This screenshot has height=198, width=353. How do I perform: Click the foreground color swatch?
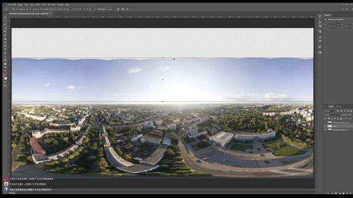(4, 76)
